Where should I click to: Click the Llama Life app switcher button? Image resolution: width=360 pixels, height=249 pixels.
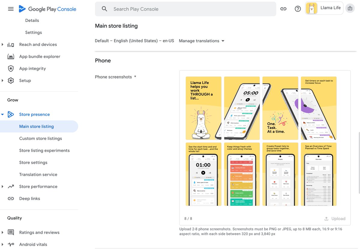coord(324,8)
